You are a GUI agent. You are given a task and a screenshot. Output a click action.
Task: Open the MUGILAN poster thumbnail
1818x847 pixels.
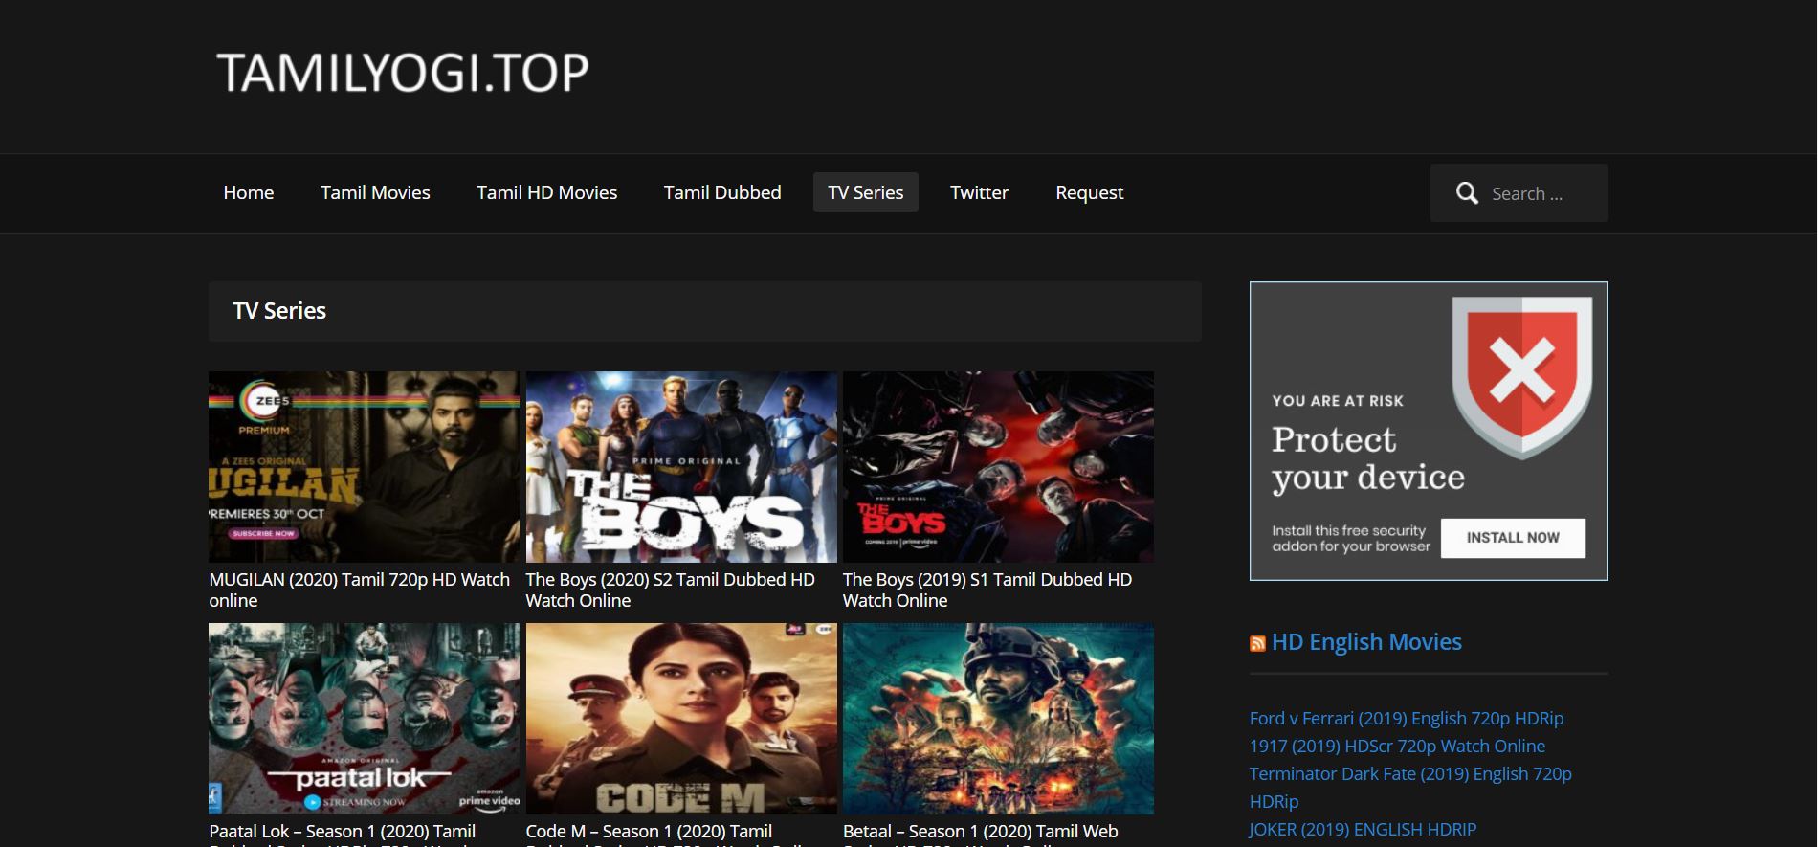click(x=364, y=467)
